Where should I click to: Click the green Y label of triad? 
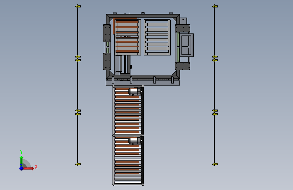point(21,152)
